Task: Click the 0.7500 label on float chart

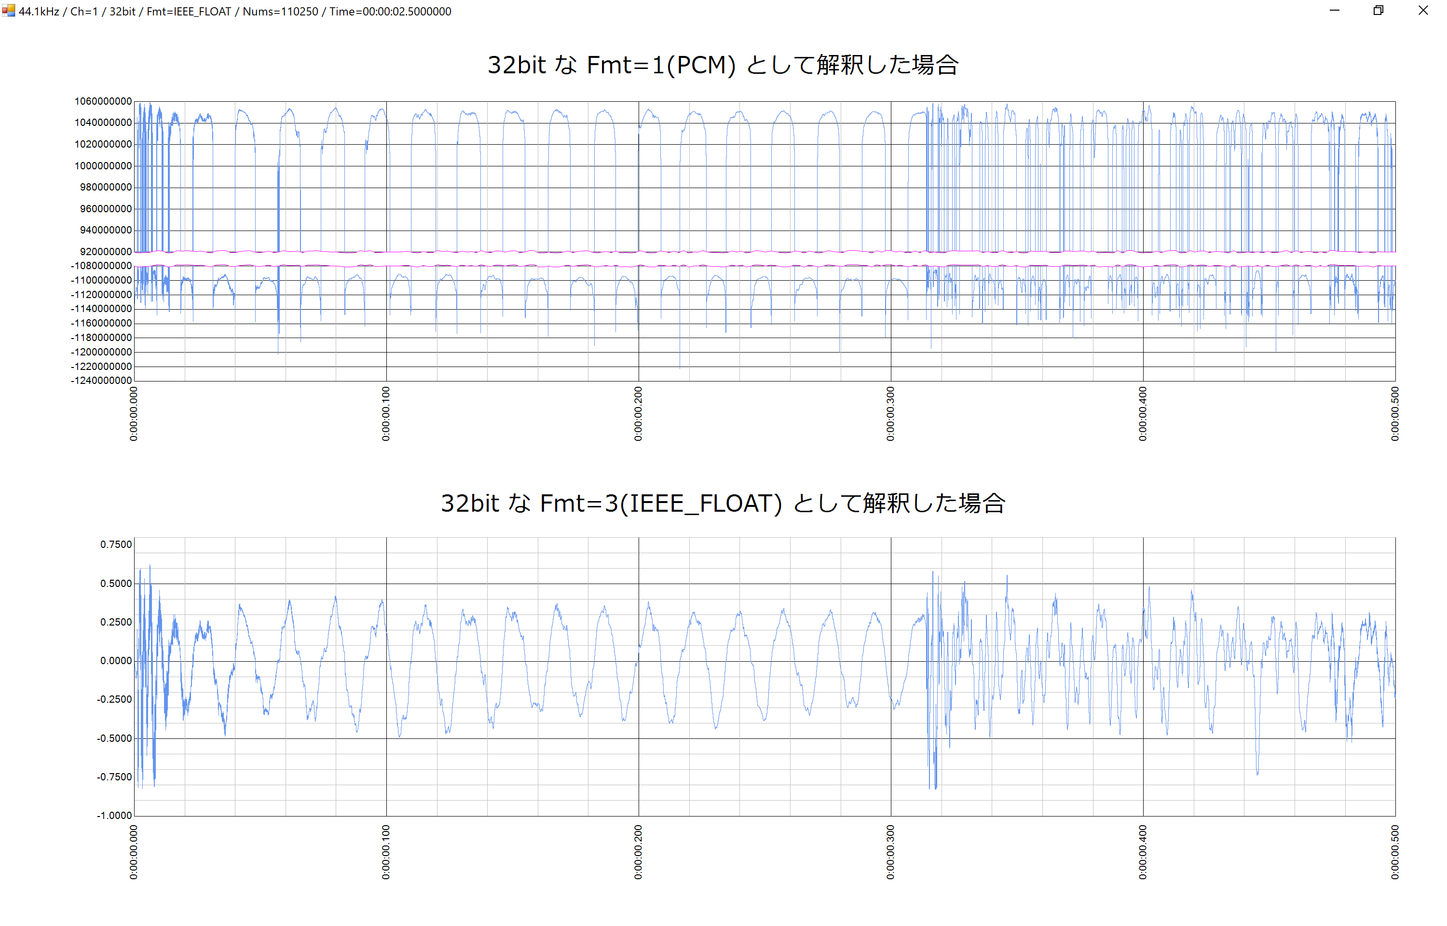Action: [116, 545]
